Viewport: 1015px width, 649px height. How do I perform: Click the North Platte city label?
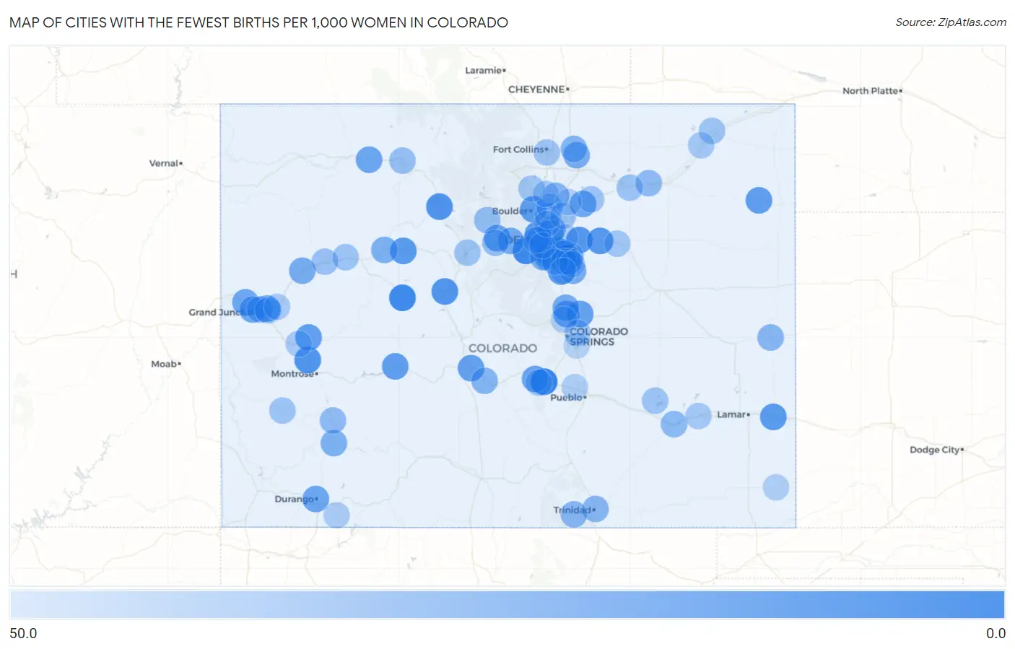coord(872,91)
